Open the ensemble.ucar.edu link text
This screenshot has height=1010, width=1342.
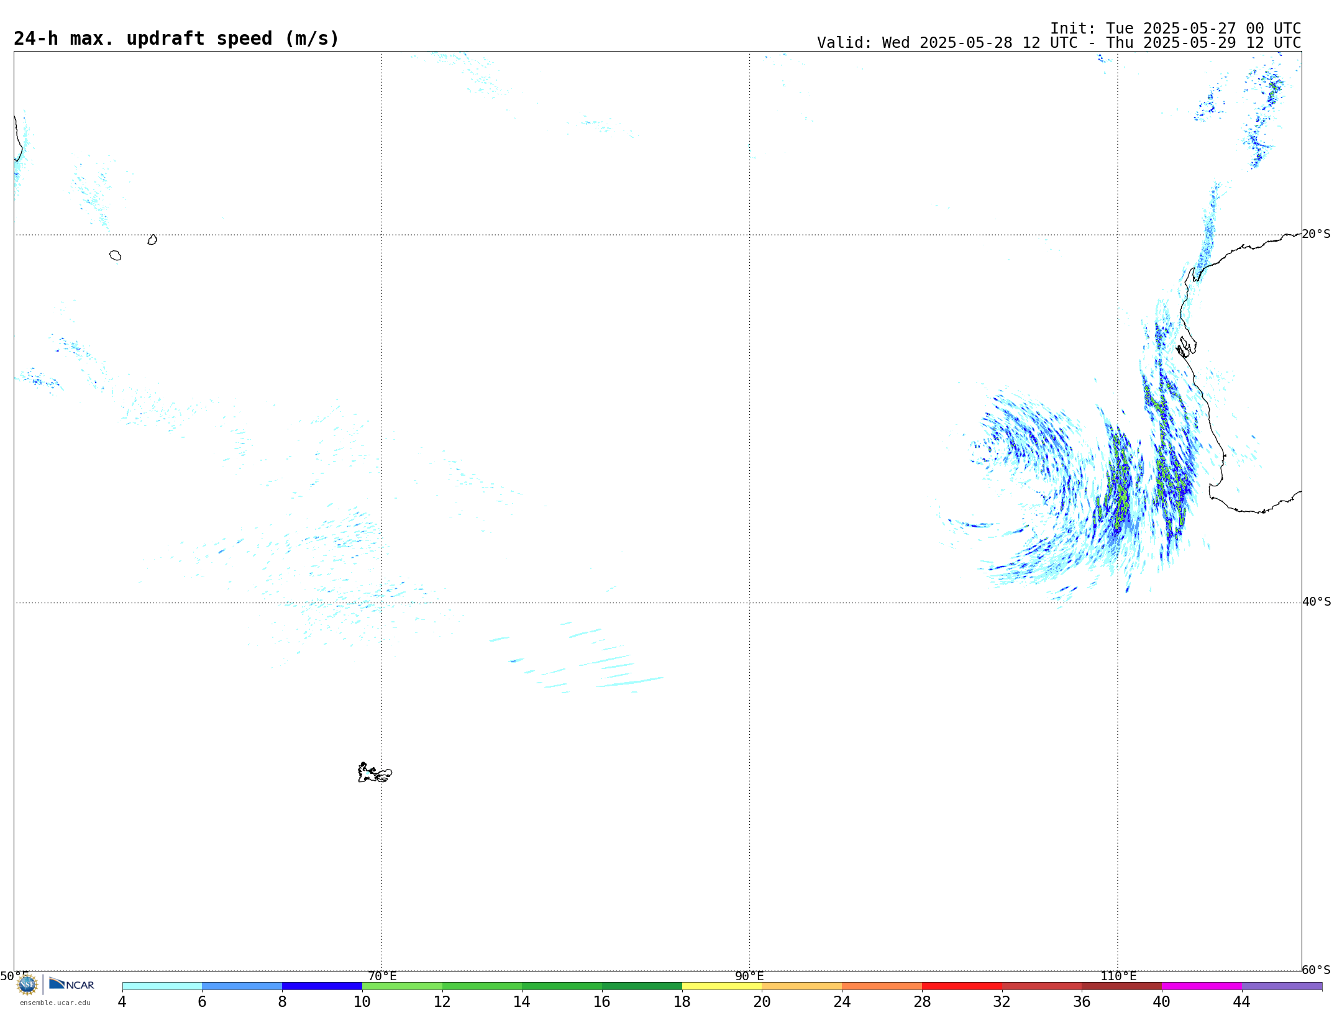pos(55,1003)
